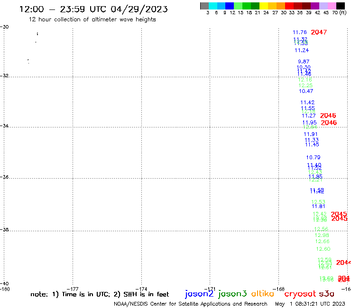Click the red time label 2047
This screenshot has width=351, height=308.
[319, 32]
